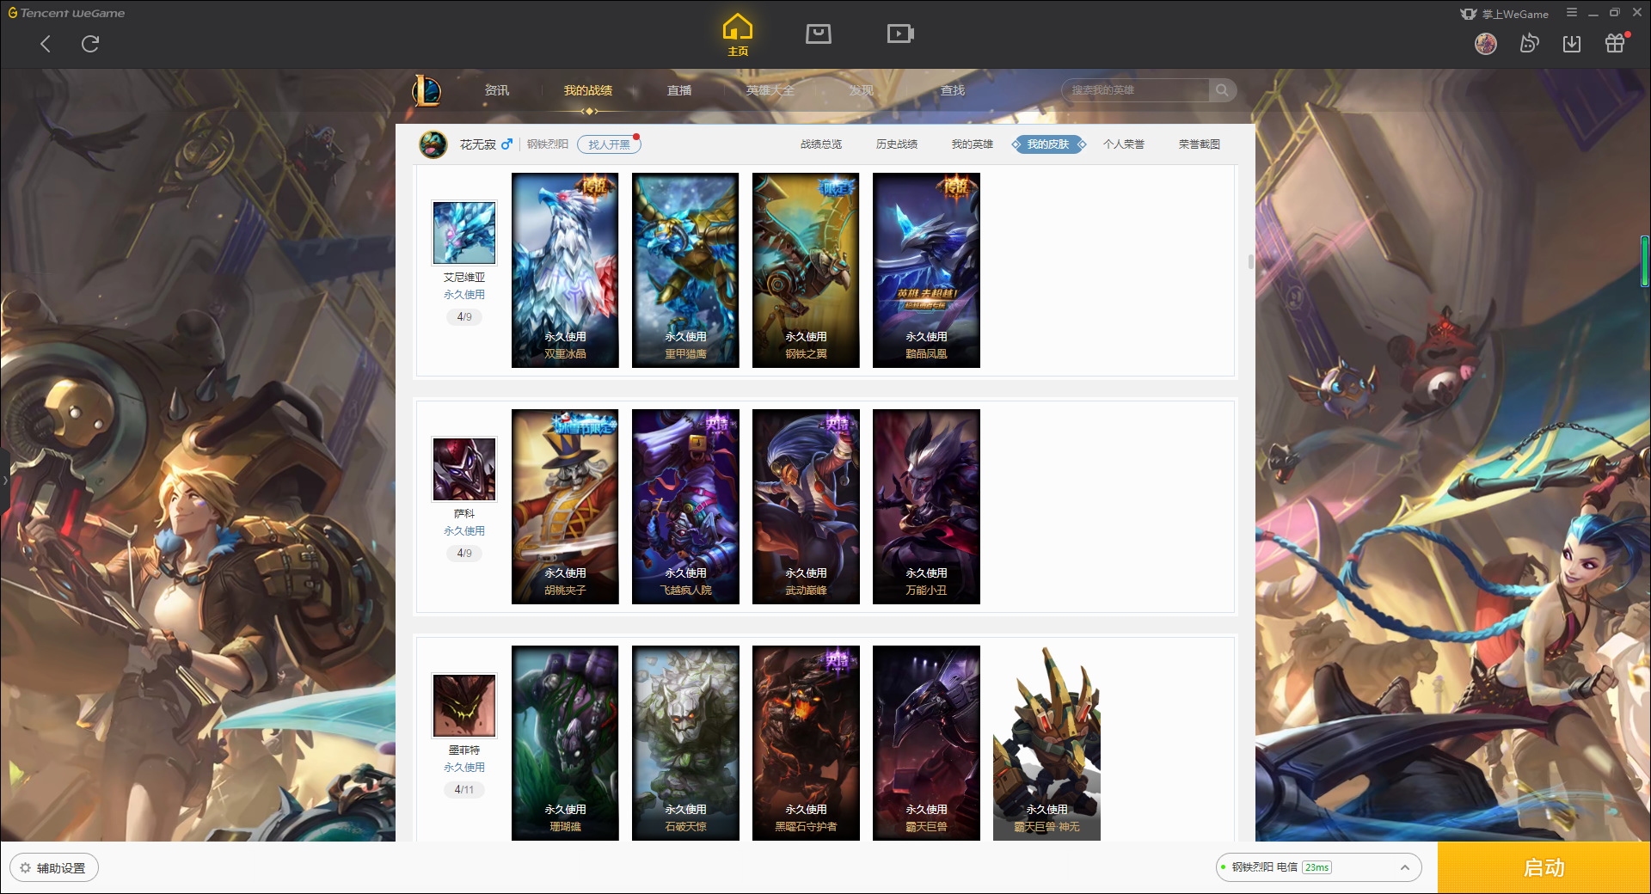1651x894 pixels.
Task: Open the video live icon in top bar
Action: tap(900, 34)
